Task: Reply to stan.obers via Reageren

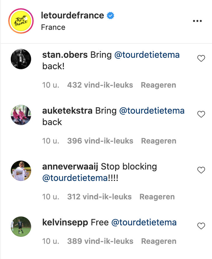Action: pos(158,85)
